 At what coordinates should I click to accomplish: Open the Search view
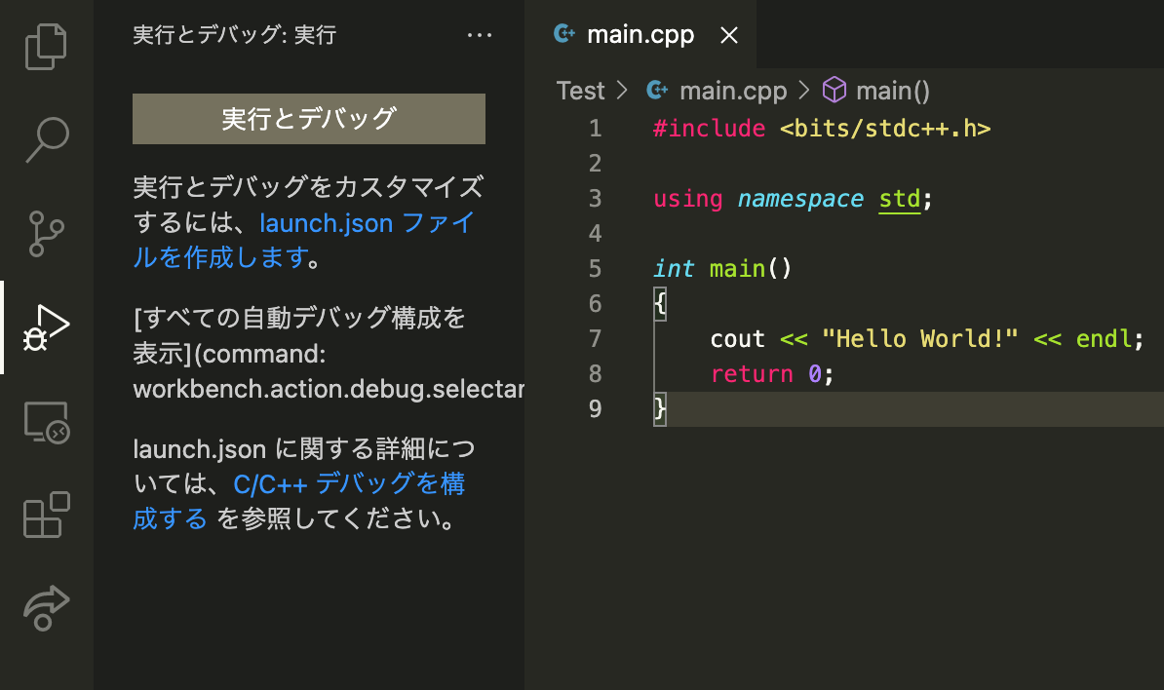click(47, 139)
